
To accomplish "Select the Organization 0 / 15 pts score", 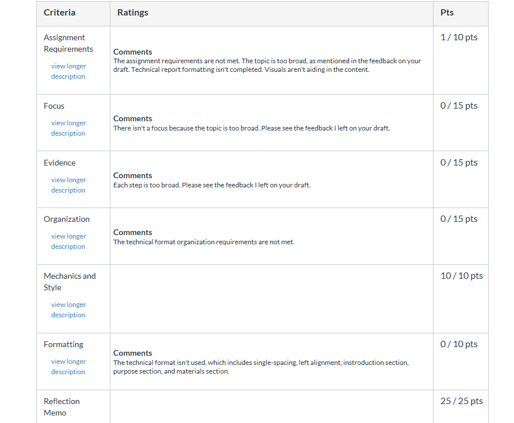I will pos(459,219).
